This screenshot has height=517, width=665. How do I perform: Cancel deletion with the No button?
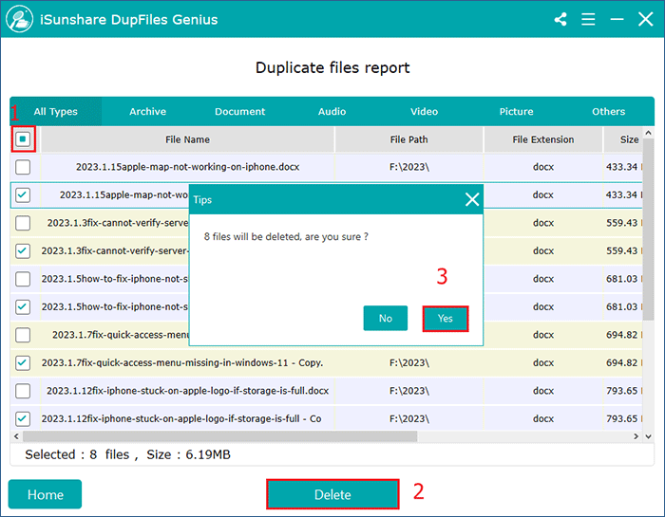(x=386, y=319)
